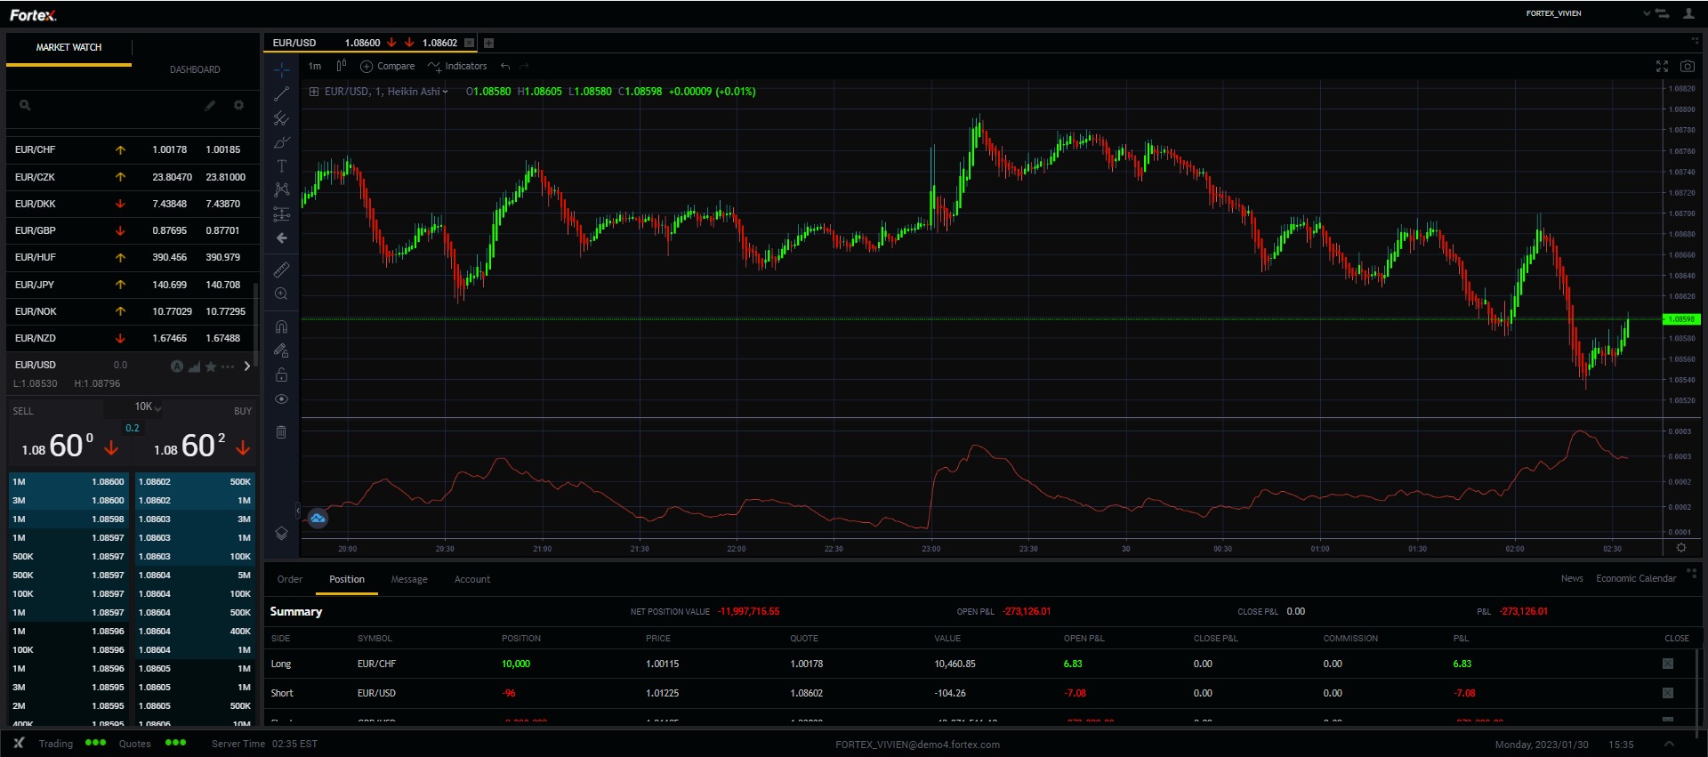Select the Text annotation tool
This screenshot has width=1708, height=757.
point(281,166)
